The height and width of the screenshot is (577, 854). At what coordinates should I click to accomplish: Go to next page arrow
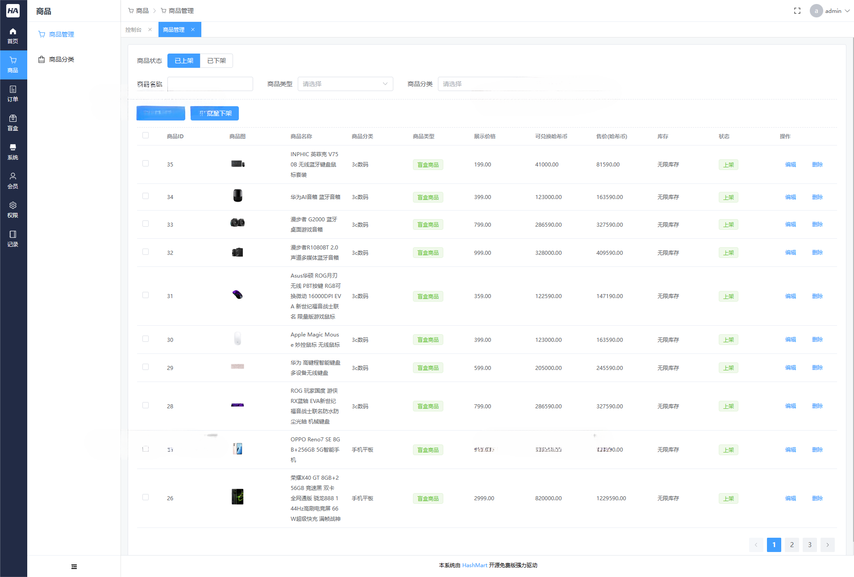(x=828, y=545)
